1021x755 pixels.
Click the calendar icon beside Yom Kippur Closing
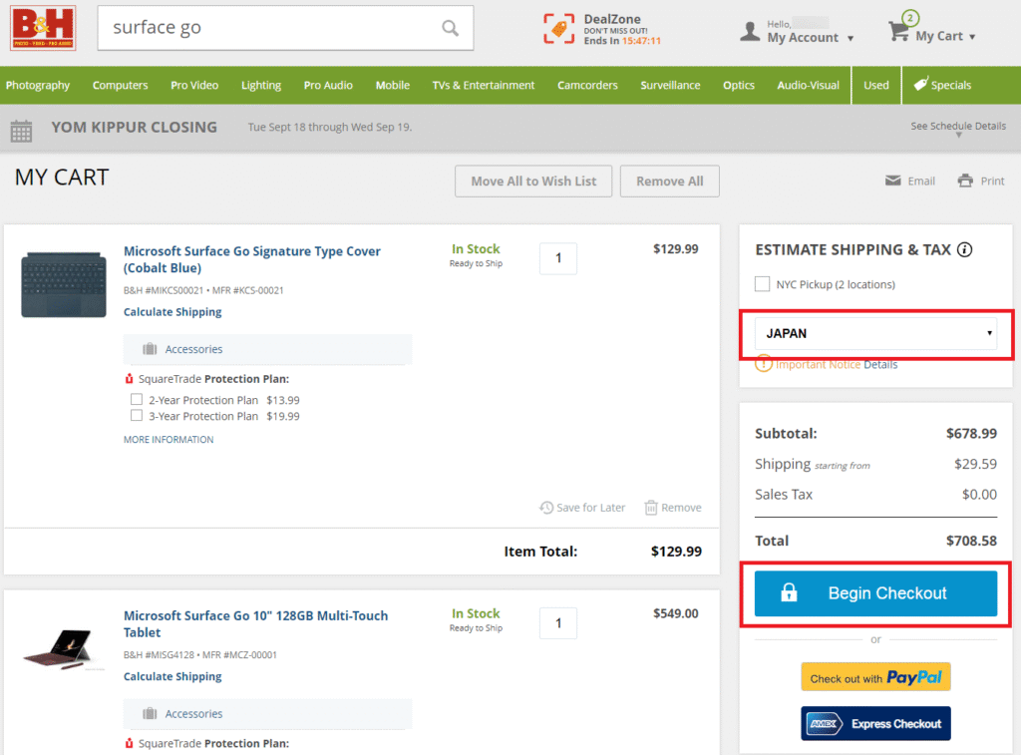point(21,131)
